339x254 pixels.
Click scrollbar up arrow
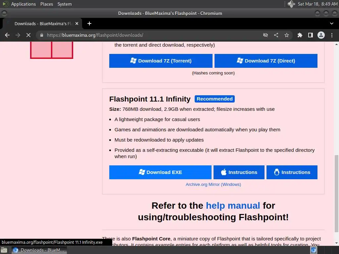tap(336, 44)
